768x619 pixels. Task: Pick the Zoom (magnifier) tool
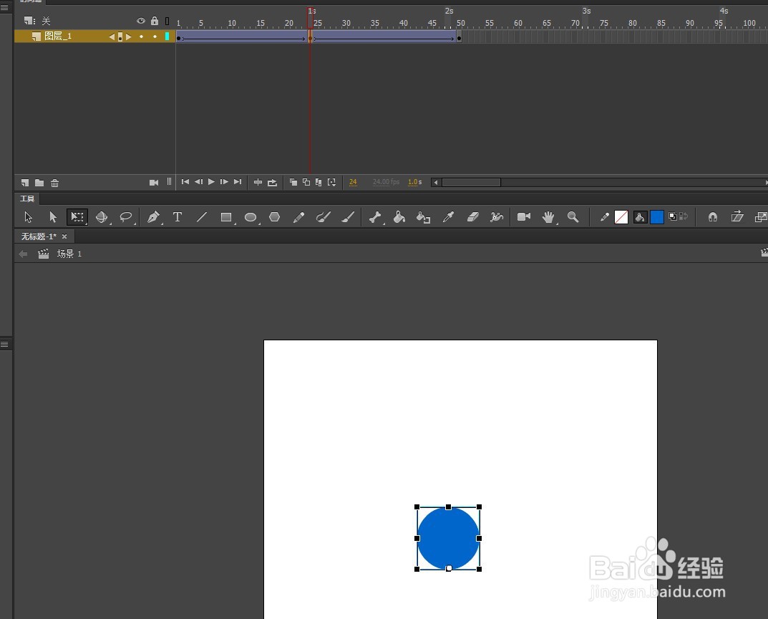(573, 217)
